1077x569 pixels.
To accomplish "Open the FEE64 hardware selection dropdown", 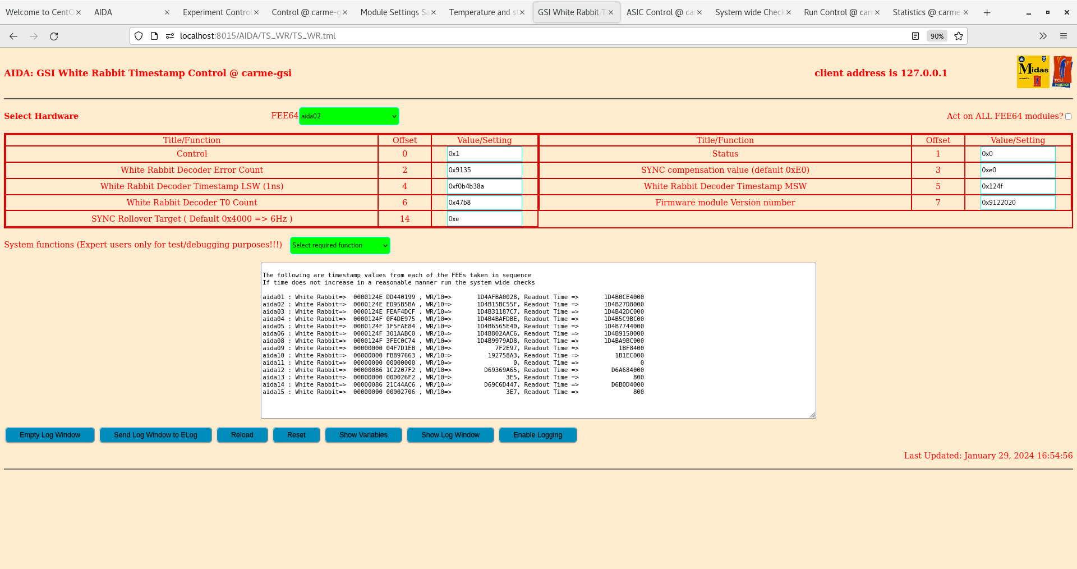I will 348,116.
